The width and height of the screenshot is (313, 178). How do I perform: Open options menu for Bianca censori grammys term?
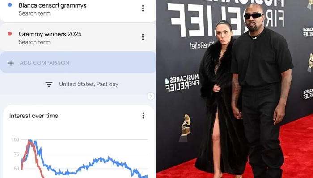[x=143, y=8]
